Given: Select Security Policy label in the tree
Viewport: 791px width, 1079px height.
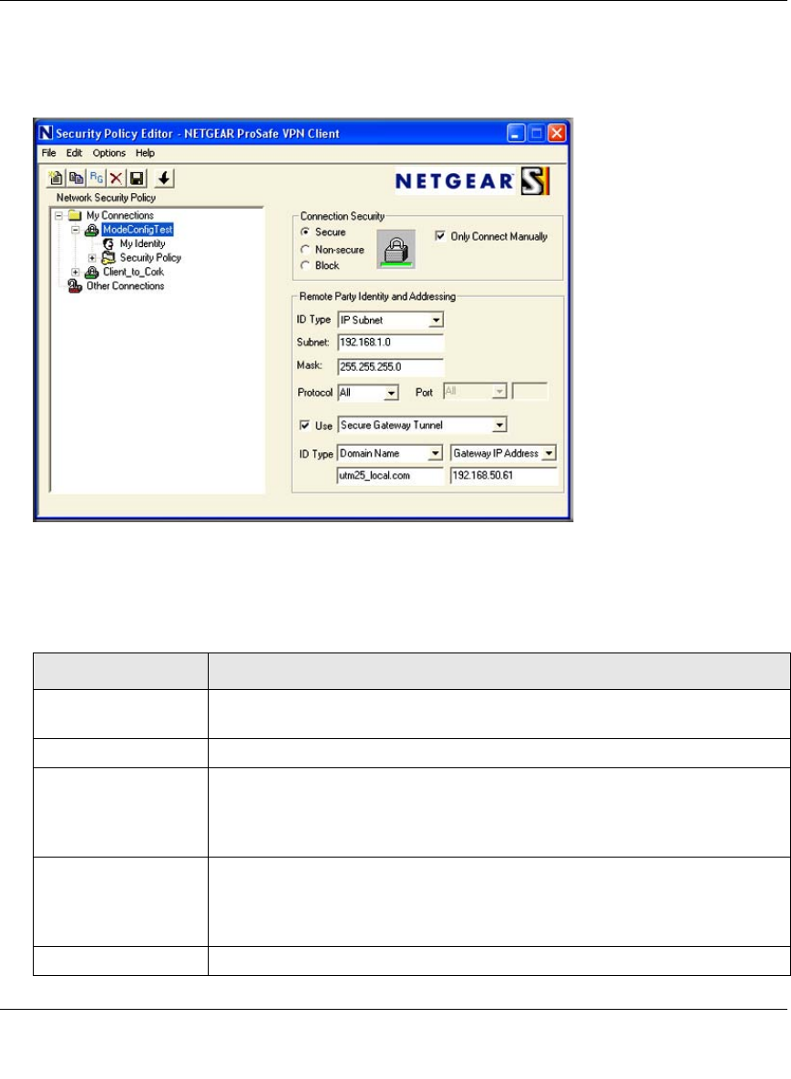Looking at the screenshot, I should pos(150,257).
